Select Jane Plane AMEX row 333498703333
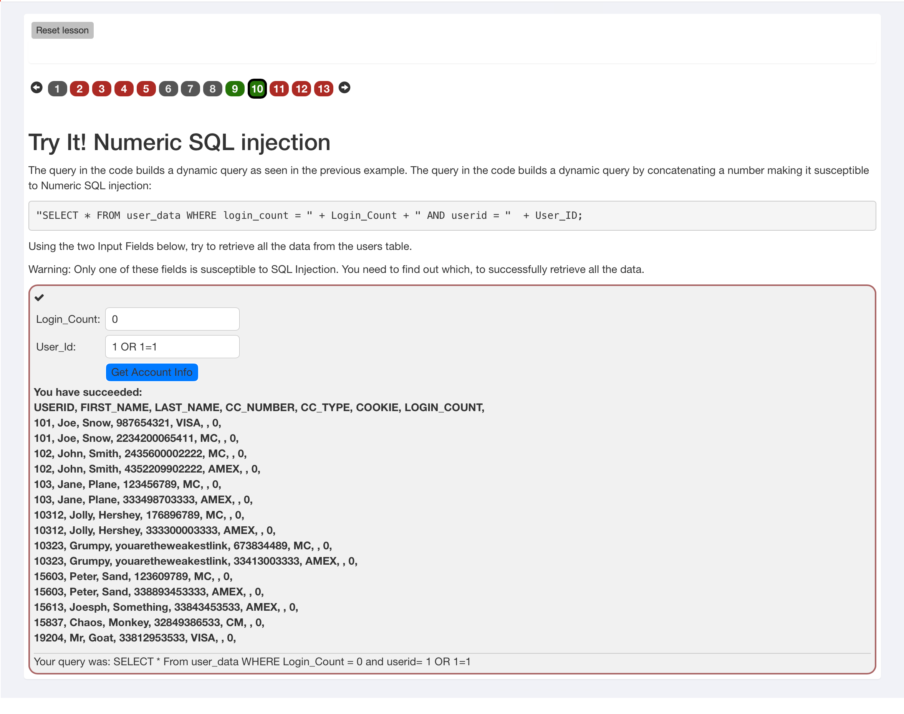 point(143,499)
